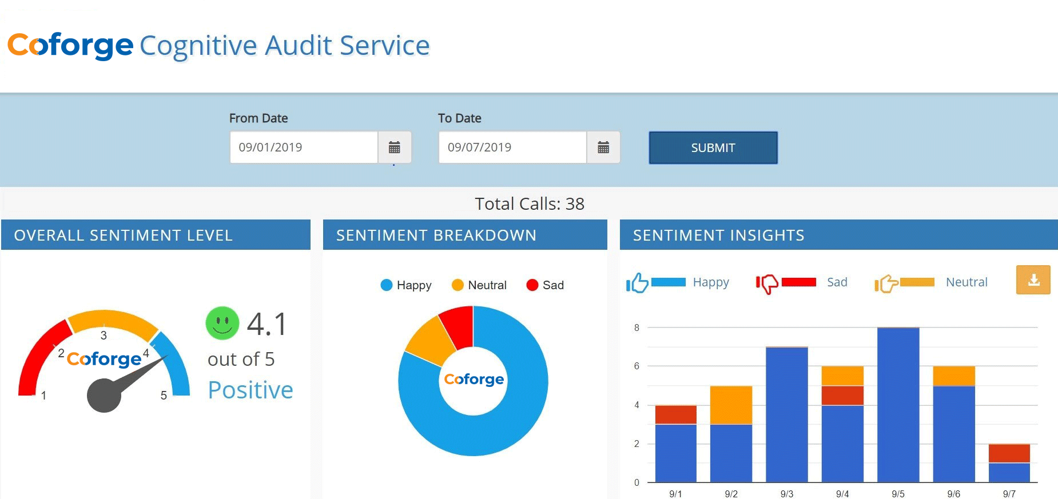1058x499 pixels.
Task: Click the From Date input field
Action: click(304, 147)
